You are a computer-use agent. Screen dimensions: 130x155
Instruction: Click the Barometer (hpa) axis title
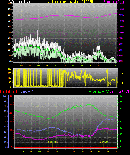[x=114, y=2]
